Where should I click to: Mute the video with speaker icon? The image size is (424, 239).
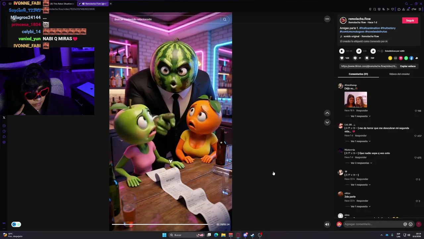pyautogui.click(x=327, y=224)
